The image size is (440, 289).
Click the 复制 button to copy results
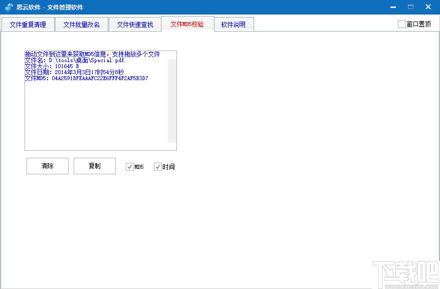click(95, 166)
